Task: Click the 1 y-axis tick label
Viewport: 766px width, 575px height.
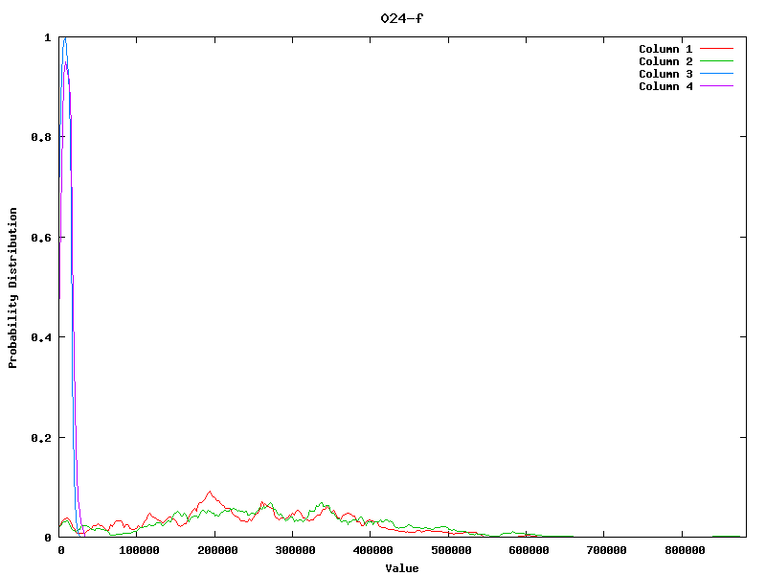Action: (48, 37)
